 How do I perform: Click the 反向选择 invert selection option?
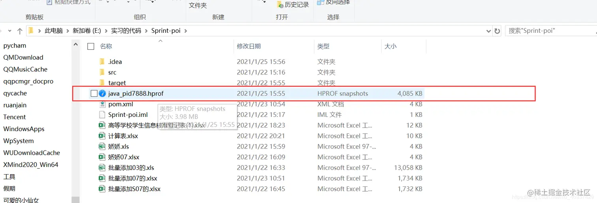point(333,2)
